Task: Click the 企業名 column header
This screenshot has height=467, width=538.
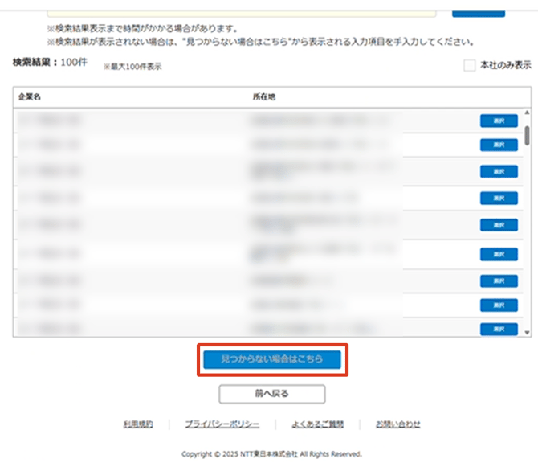Action: point(30,96)
